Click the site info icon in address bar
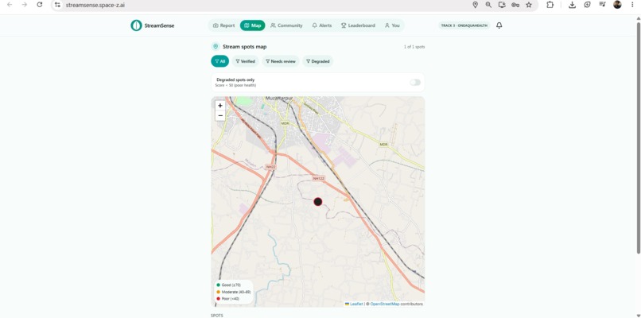The image size is (641, 318). point(57,5)
